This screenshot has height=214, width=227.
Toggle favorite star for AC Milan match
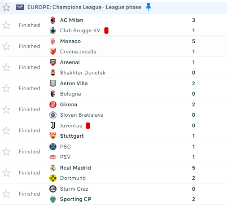[x=6, y=25]
